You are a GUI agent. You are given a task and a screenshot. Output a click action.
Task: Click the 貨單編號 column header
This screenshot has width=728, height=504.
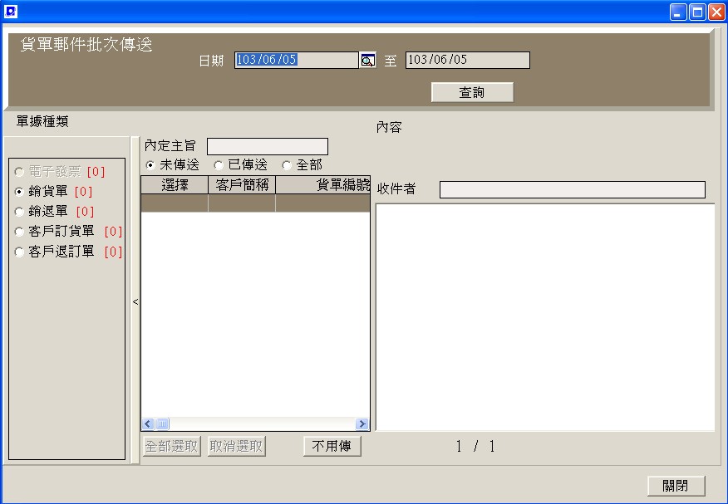(323, 185)
